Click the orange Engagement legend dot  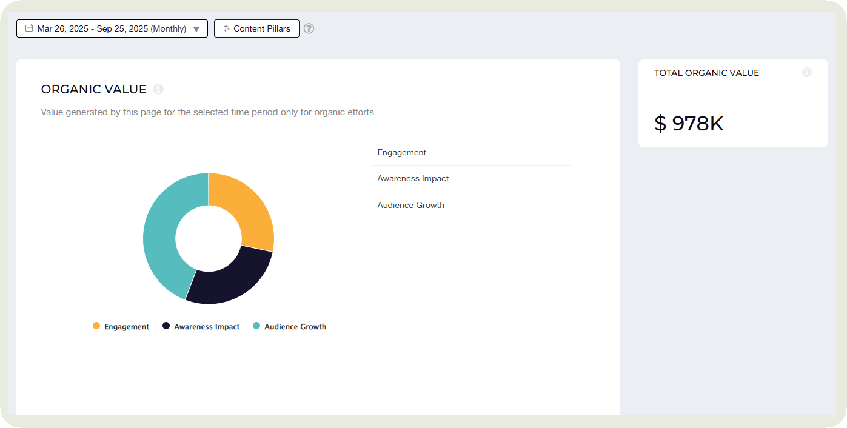click(x=96, y=326)
